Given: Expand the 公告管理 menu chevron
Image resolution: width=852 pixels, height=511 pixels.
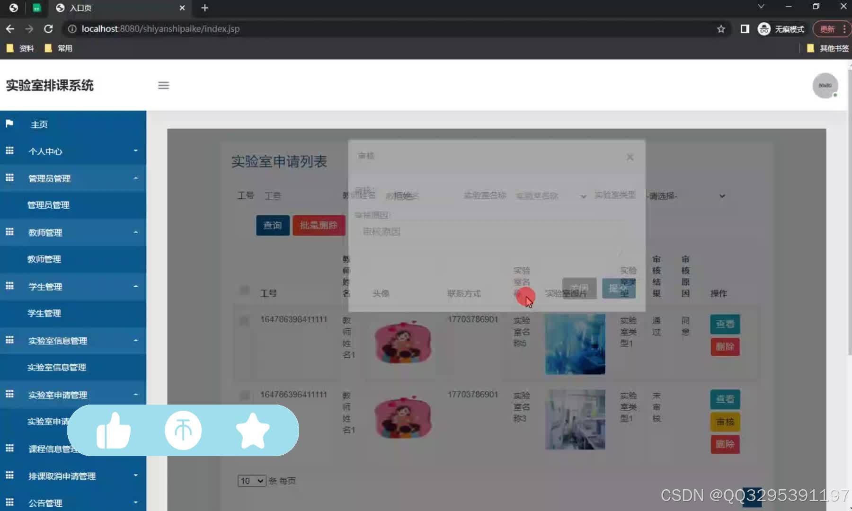Looking at the screenshot, I should (x=136, y=502).
